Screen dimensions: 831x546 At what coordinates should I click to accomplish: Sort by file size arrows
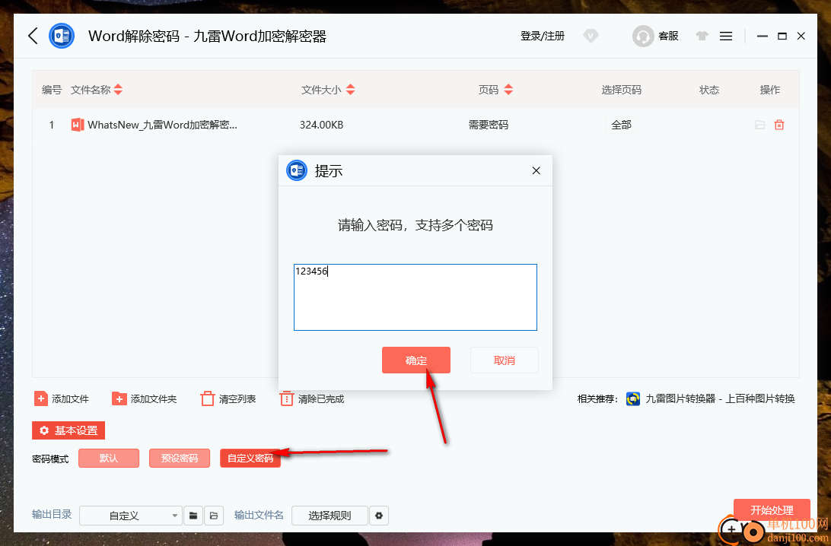click(x=350, y=90)
